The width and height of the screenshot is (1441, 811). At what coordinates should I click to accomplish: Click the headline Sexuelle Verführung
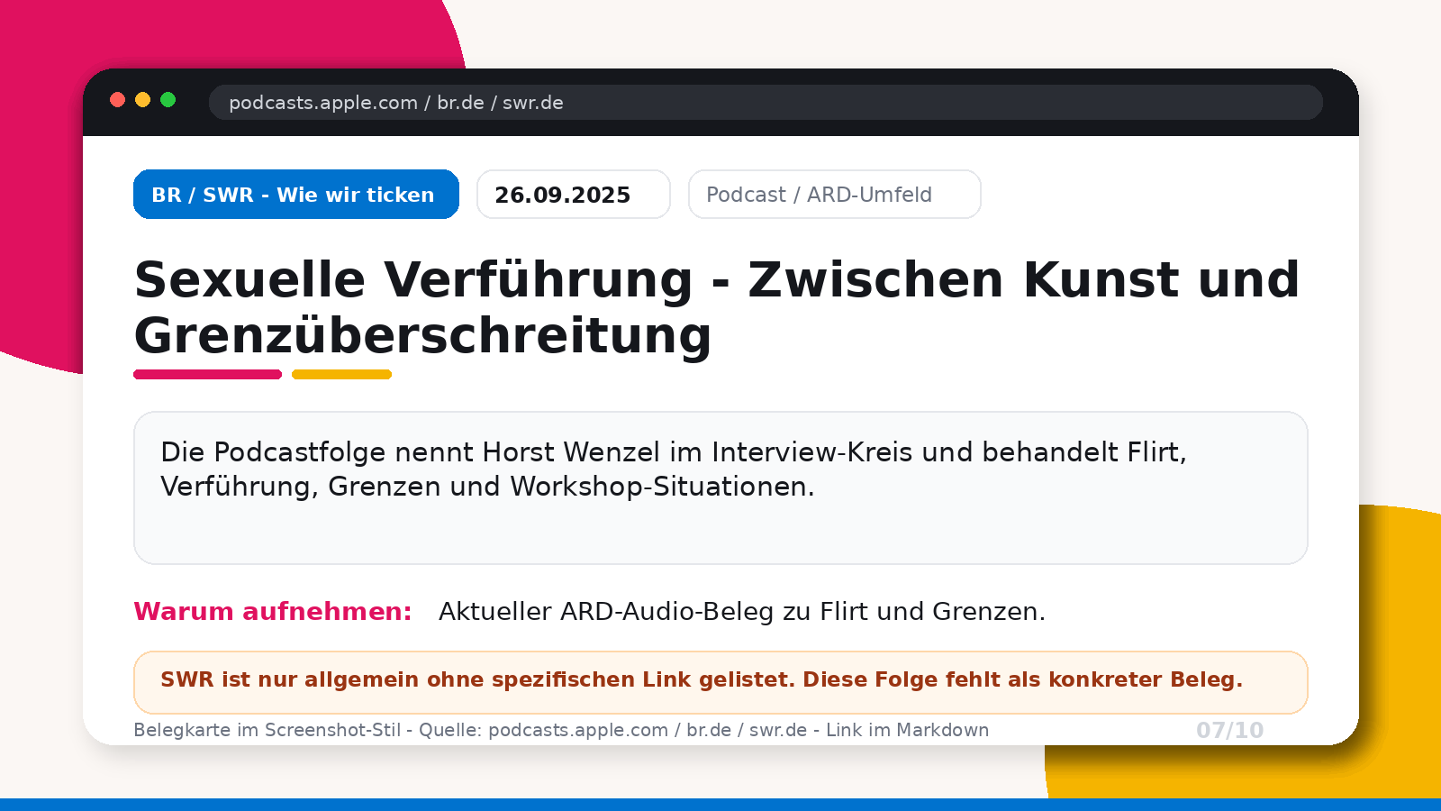coord(717,307)
